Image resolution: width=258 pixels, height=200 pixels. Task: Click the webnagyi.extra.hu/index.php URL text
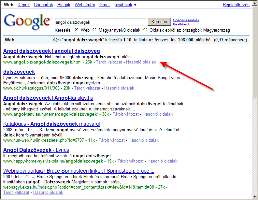coord(79,187)
